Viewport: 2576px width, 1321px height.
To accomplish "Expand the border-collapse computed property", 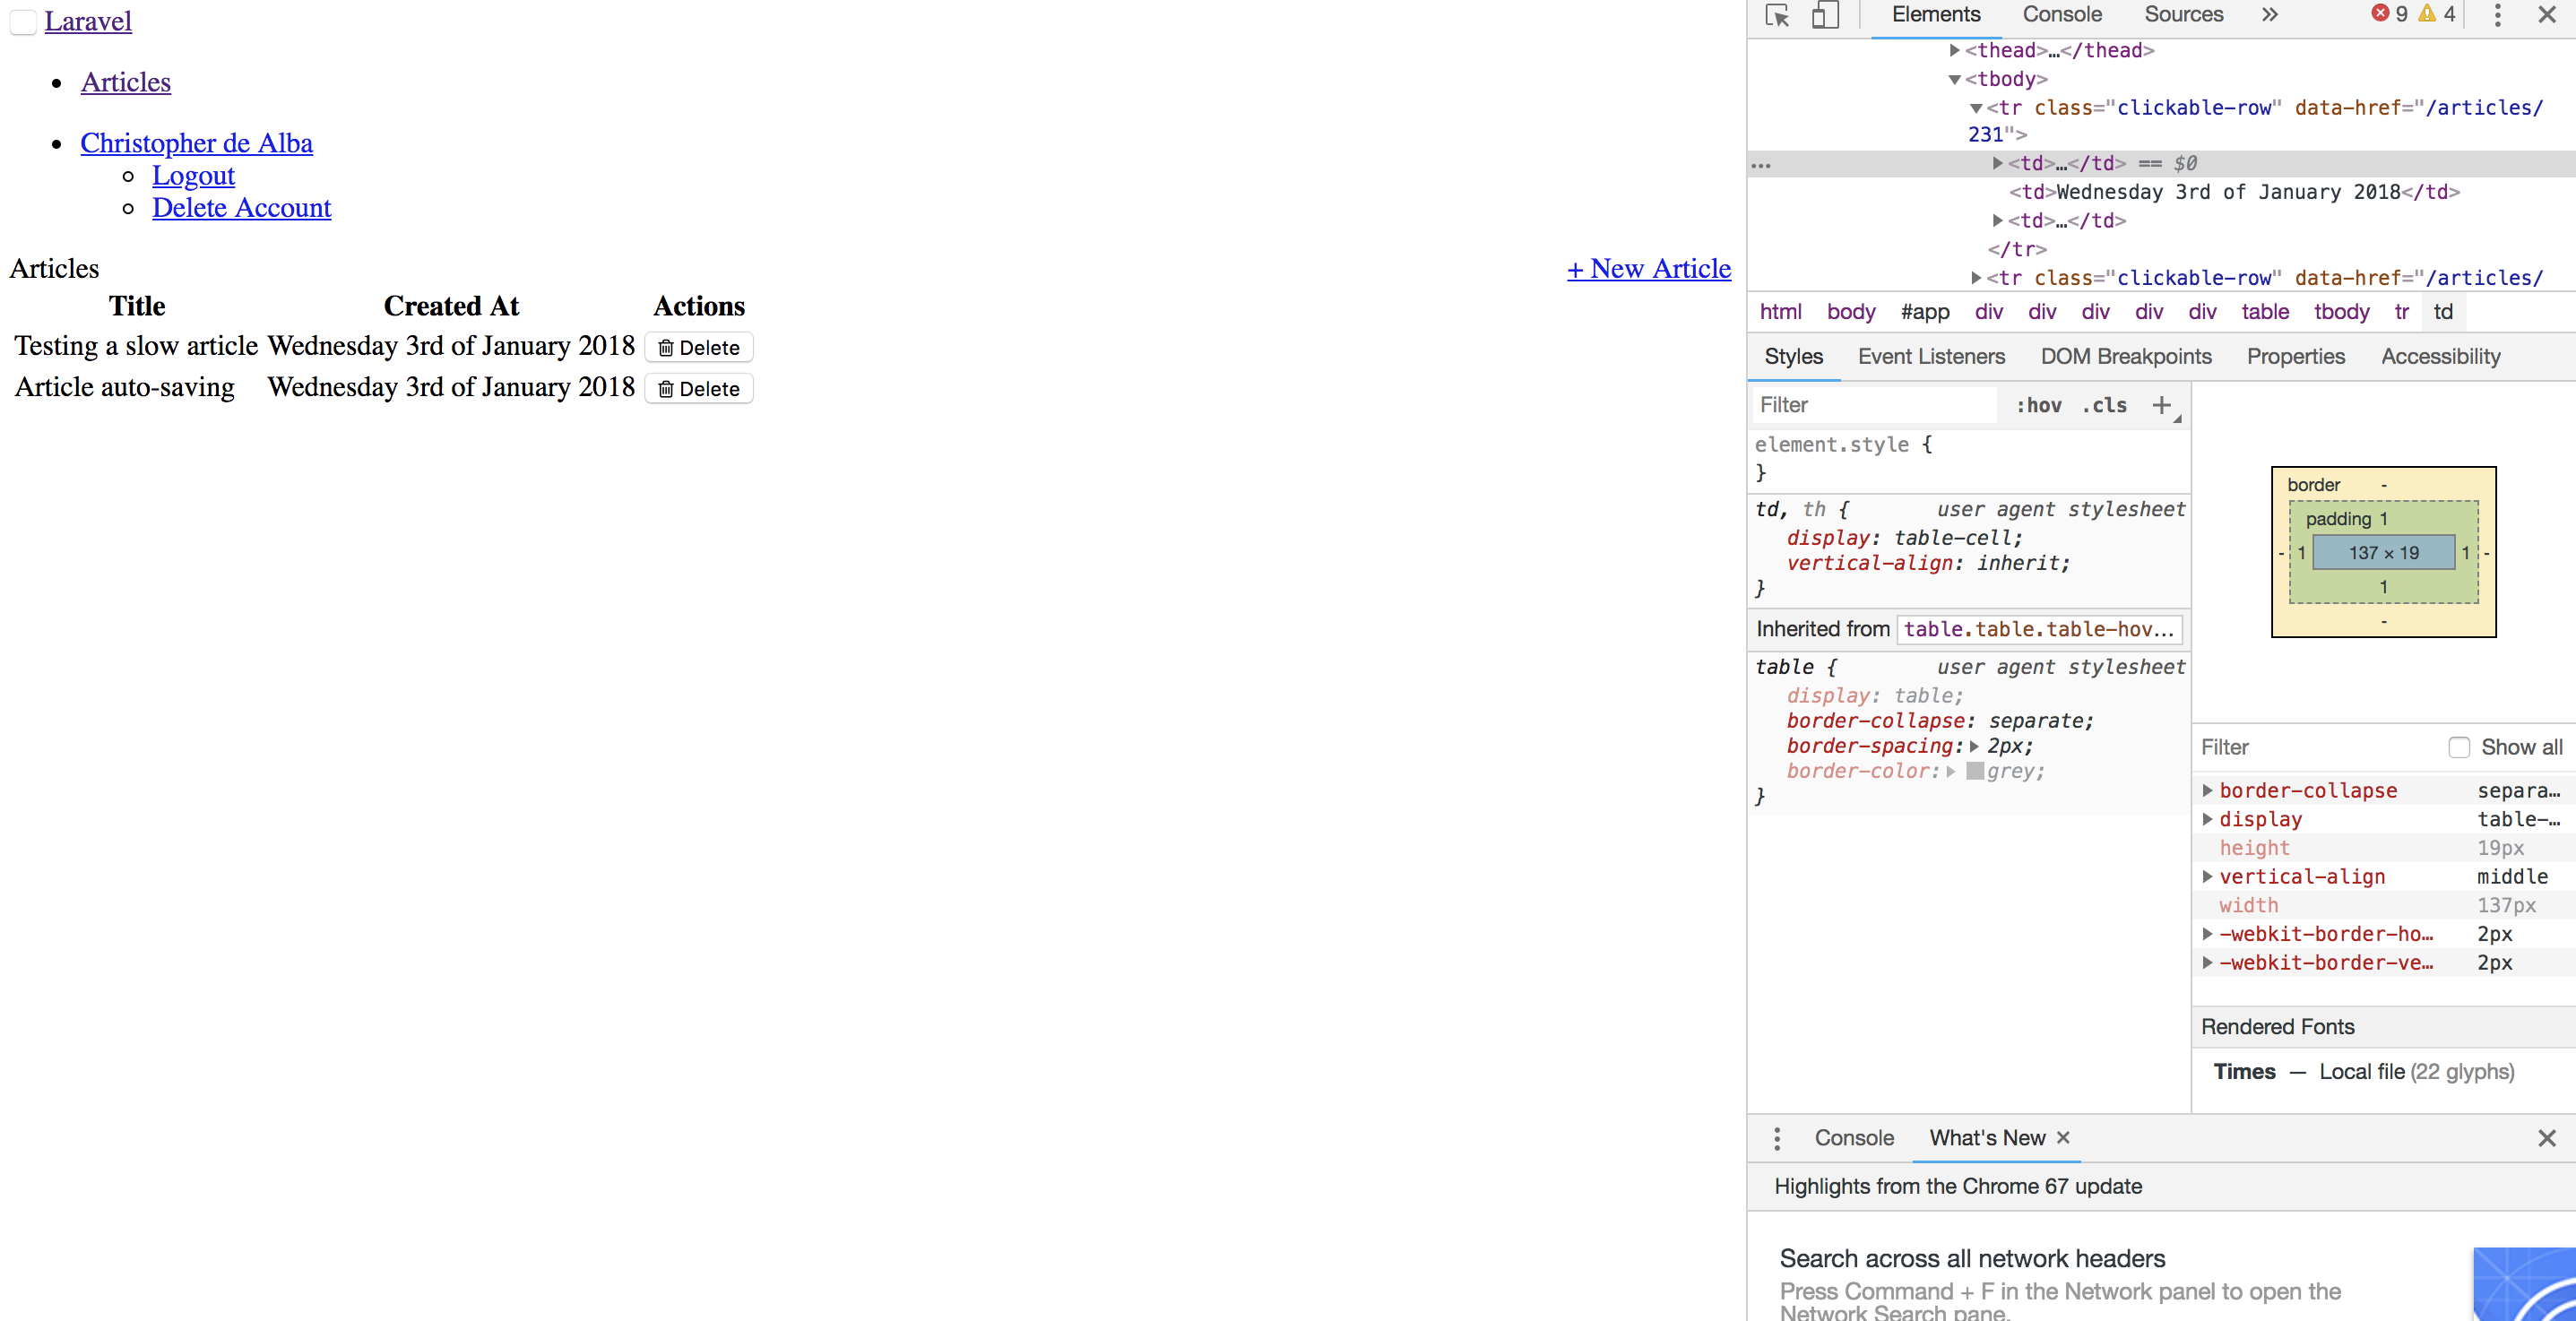I will pos(2207,790).
